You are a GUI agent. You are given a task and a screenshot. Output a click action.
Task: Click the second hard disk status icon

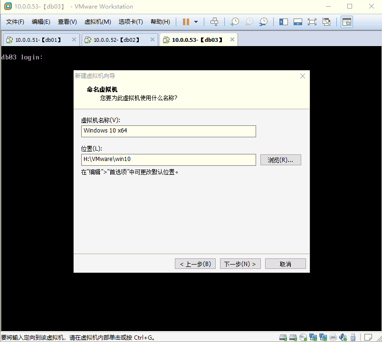[293, 337]
